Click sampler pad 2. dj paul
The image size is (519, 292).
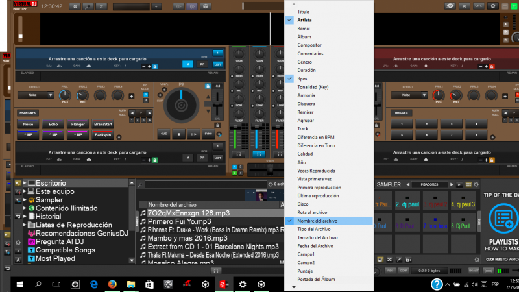point(407,201)
